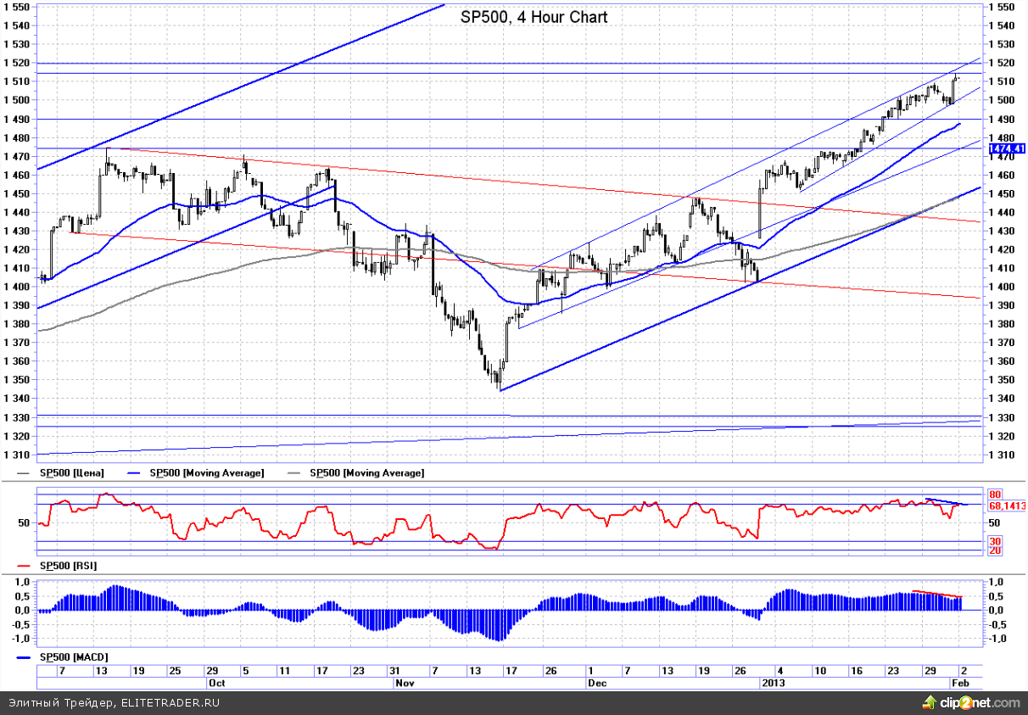Select the blue 1474,41 price level tag
The width and height of the screenshot is (1028, 715).
pos(1007,148)
